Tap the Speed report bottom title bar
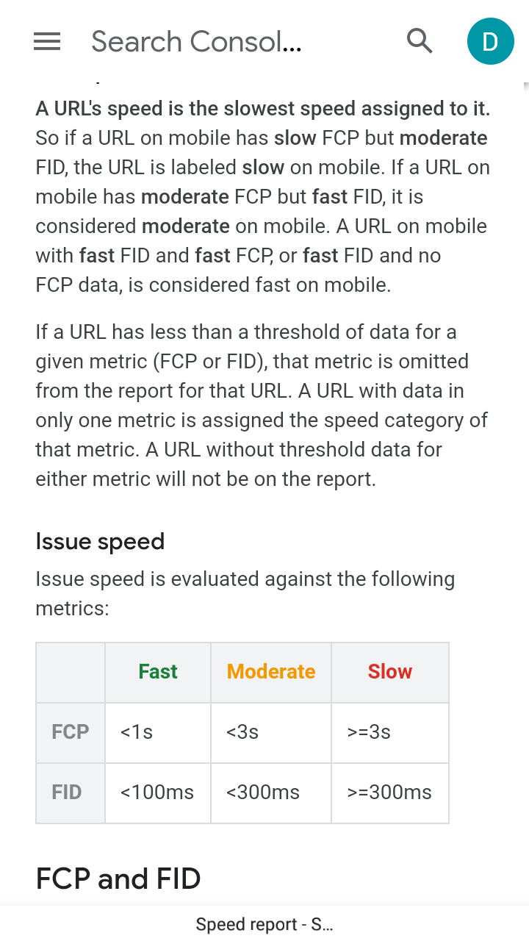 [x=264, y=924]
